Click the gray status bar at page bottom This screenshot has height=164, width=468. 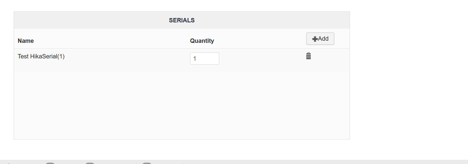coord(274,162)
